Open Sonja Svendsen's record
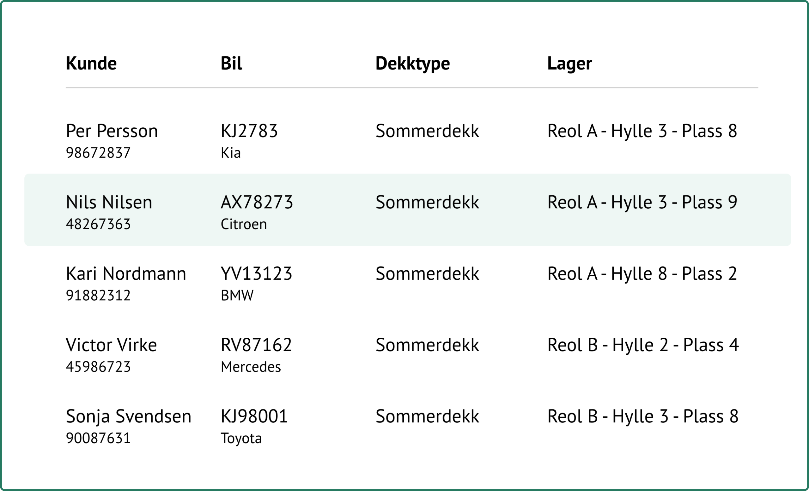 click(x=128, y=416)
